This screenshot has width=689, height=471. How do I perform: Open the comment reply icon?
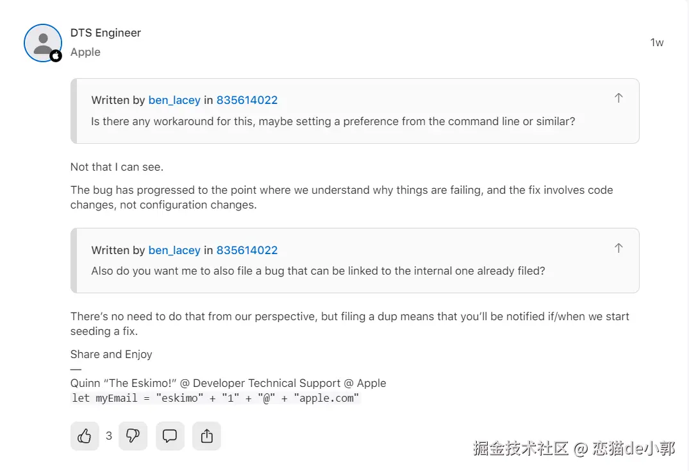pyautogui.click(x=170, y=436)
